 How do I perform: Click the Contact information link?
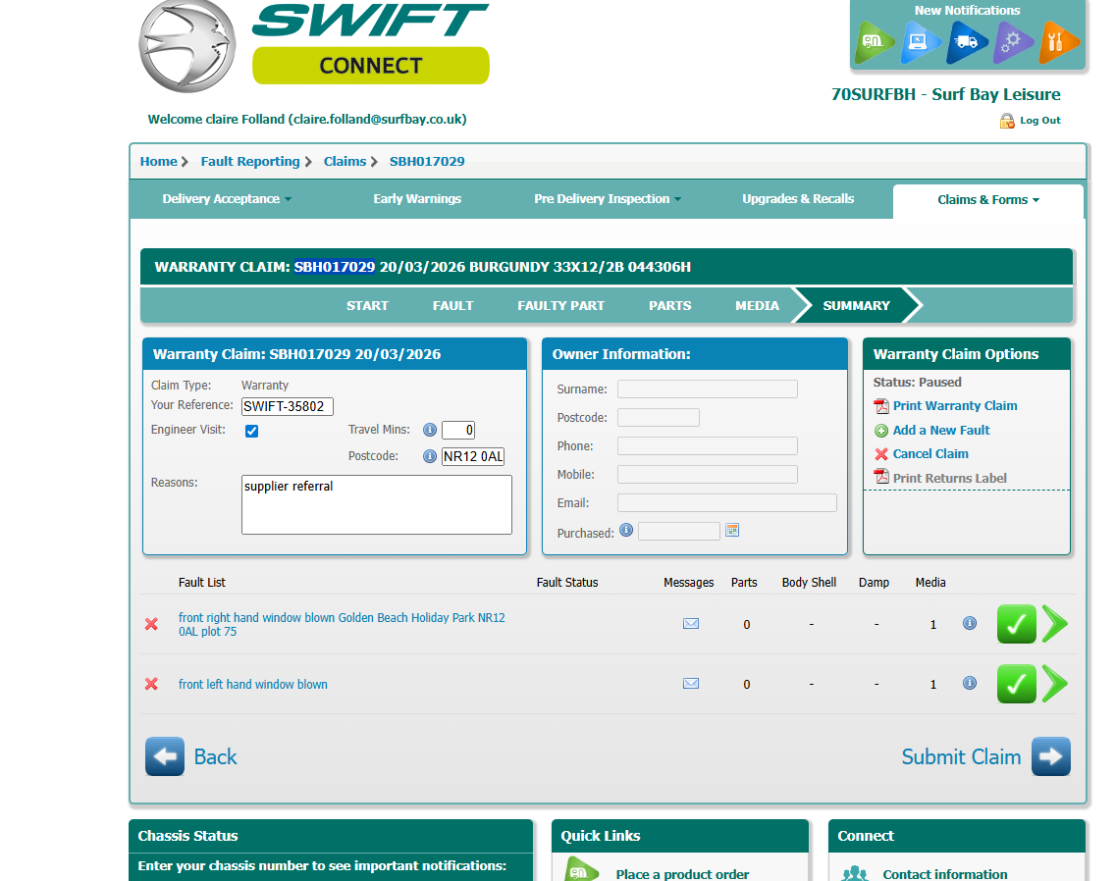coord(945,874)
